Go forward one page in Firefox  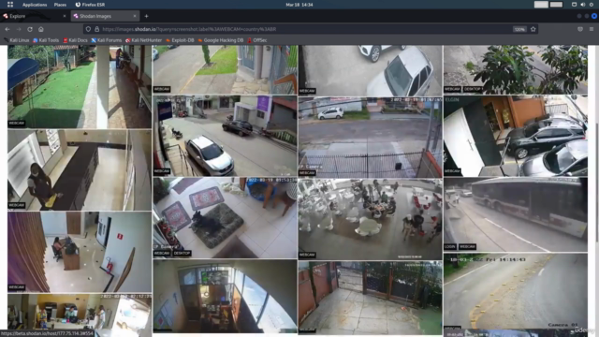19,29
